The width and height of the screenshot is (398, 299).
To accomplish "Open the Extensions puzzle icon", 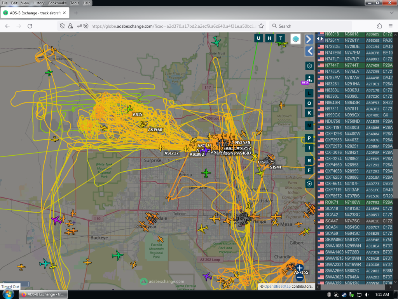I will (x=379, y=26).
